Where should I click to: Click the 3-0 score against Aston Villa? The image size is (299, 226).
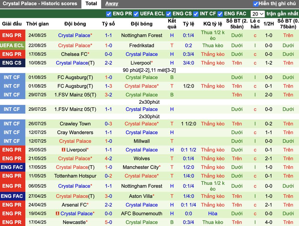[x=108, y=196]
